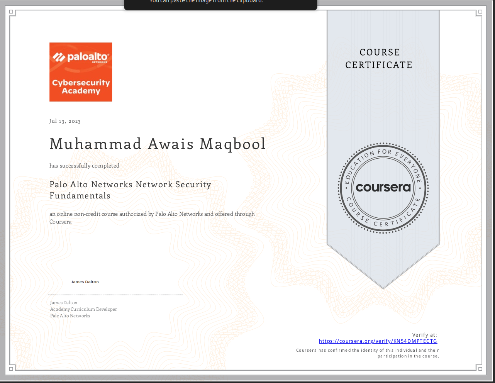
Task: Open the coursera.org verify link
Action: click(378, 341)
